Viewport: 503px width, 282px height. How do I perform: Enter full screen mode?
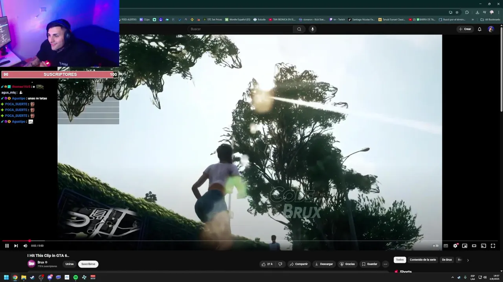point(493,246)
